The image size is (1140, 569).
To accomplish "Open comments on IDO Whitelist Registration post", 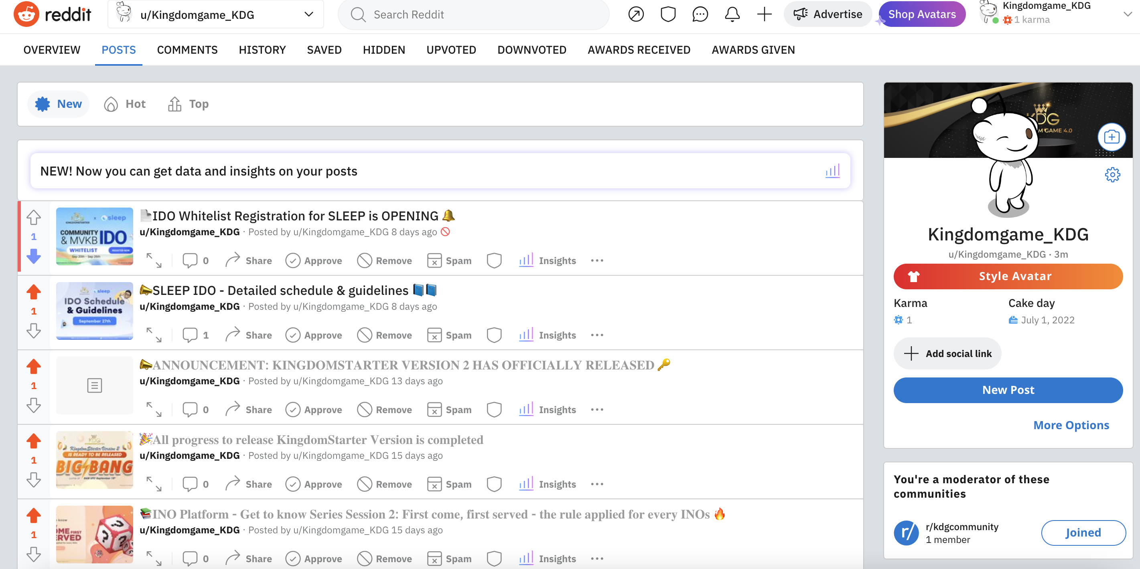I will coord(196,260).
